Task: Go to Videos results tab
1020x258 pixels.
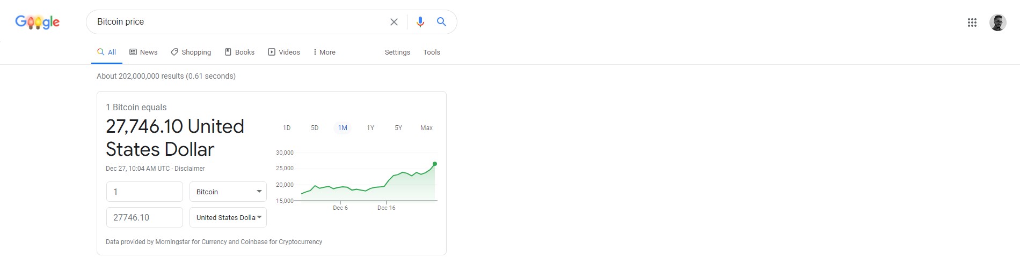Action: coord(284,52)
